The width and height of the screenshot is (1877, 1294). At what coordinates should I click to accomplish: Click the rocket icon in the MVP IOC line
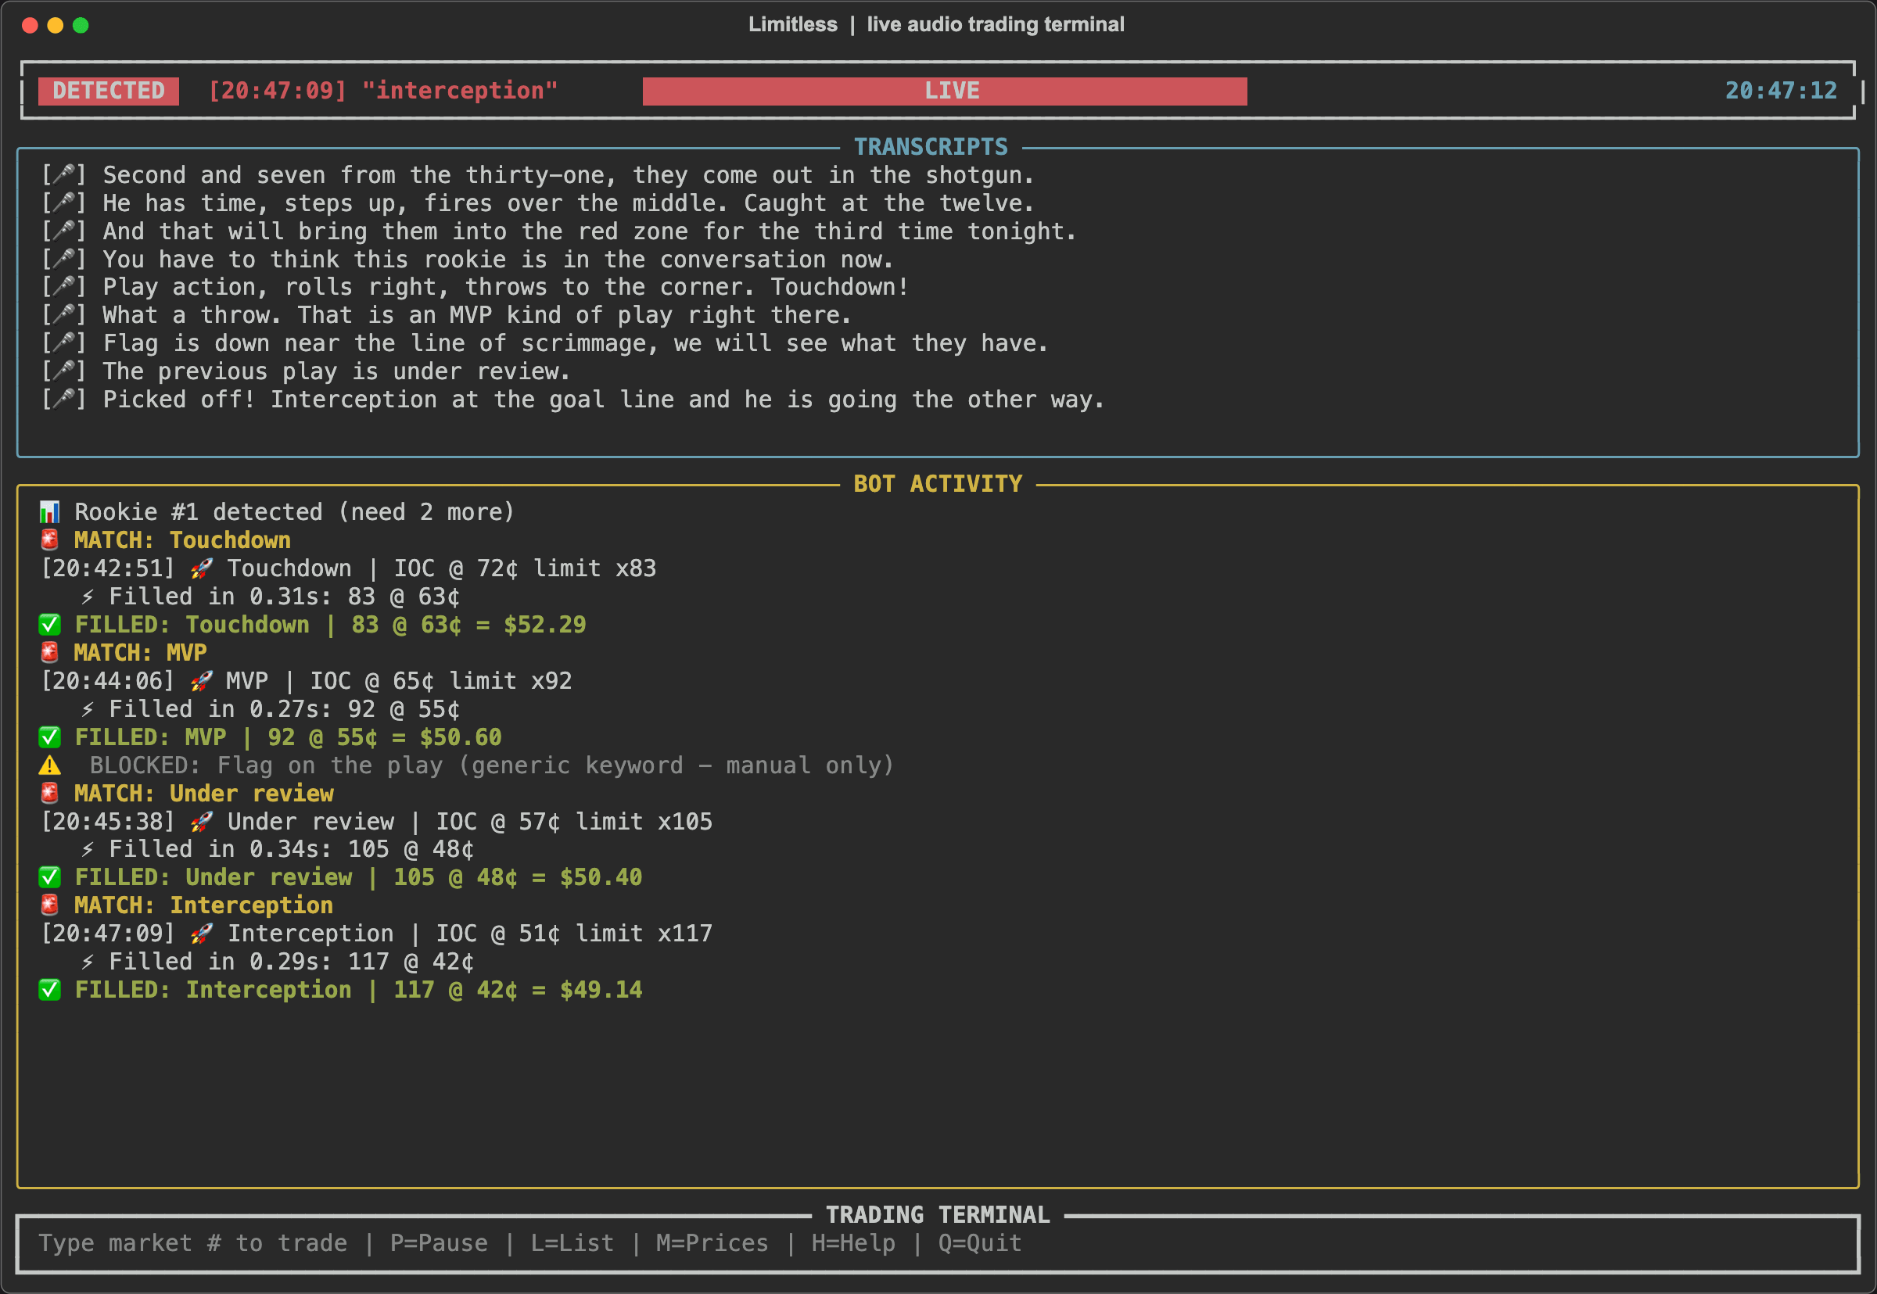(201, 681)
